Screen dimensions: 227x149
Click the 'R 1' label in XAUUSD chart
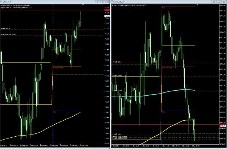[x=163, y=7]
